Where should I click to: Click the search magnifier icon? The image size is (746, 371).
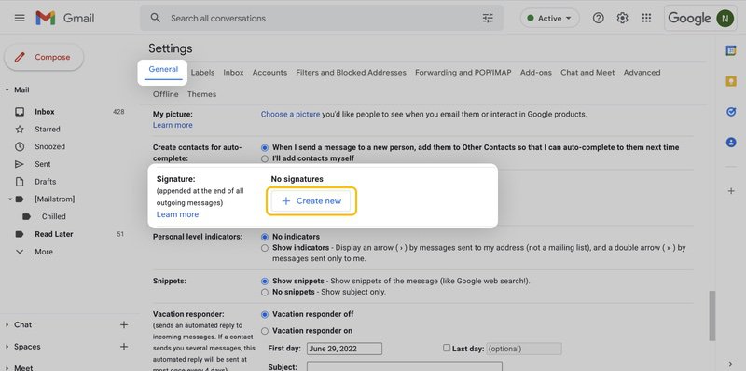[155, 18]
